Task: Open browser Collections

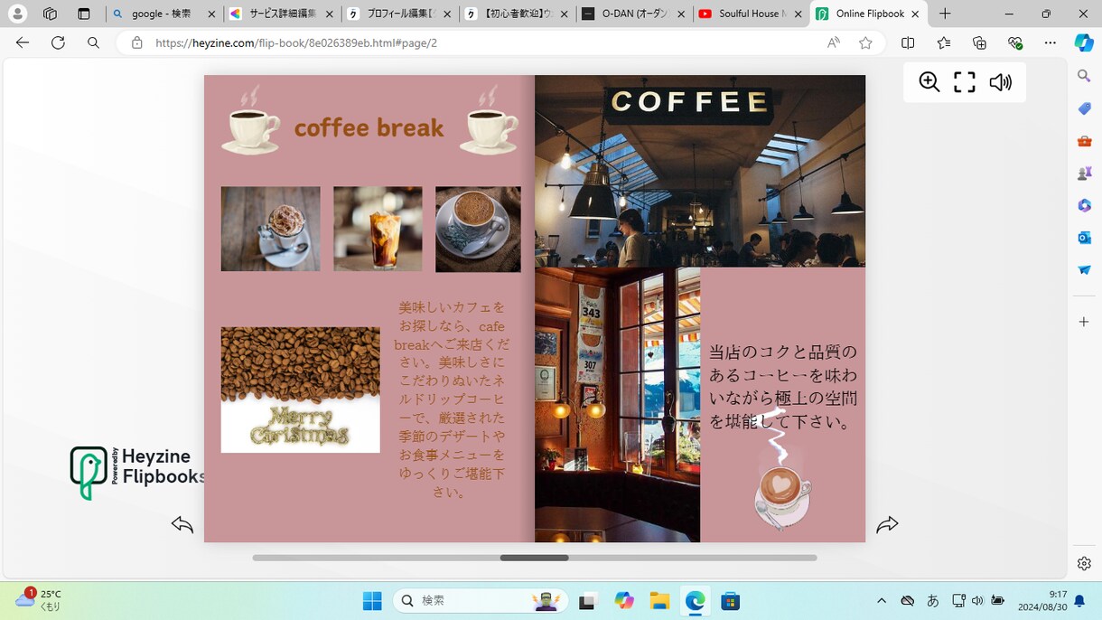Action: [979, 42]
